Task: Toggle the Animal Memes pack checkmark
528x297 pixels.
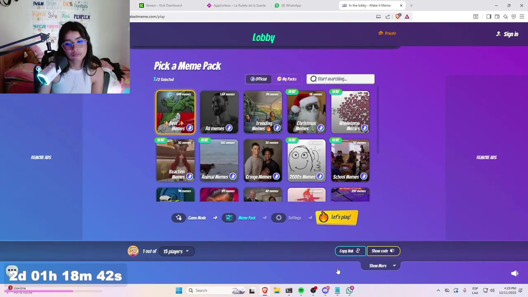Action: (x=233, y=177)
